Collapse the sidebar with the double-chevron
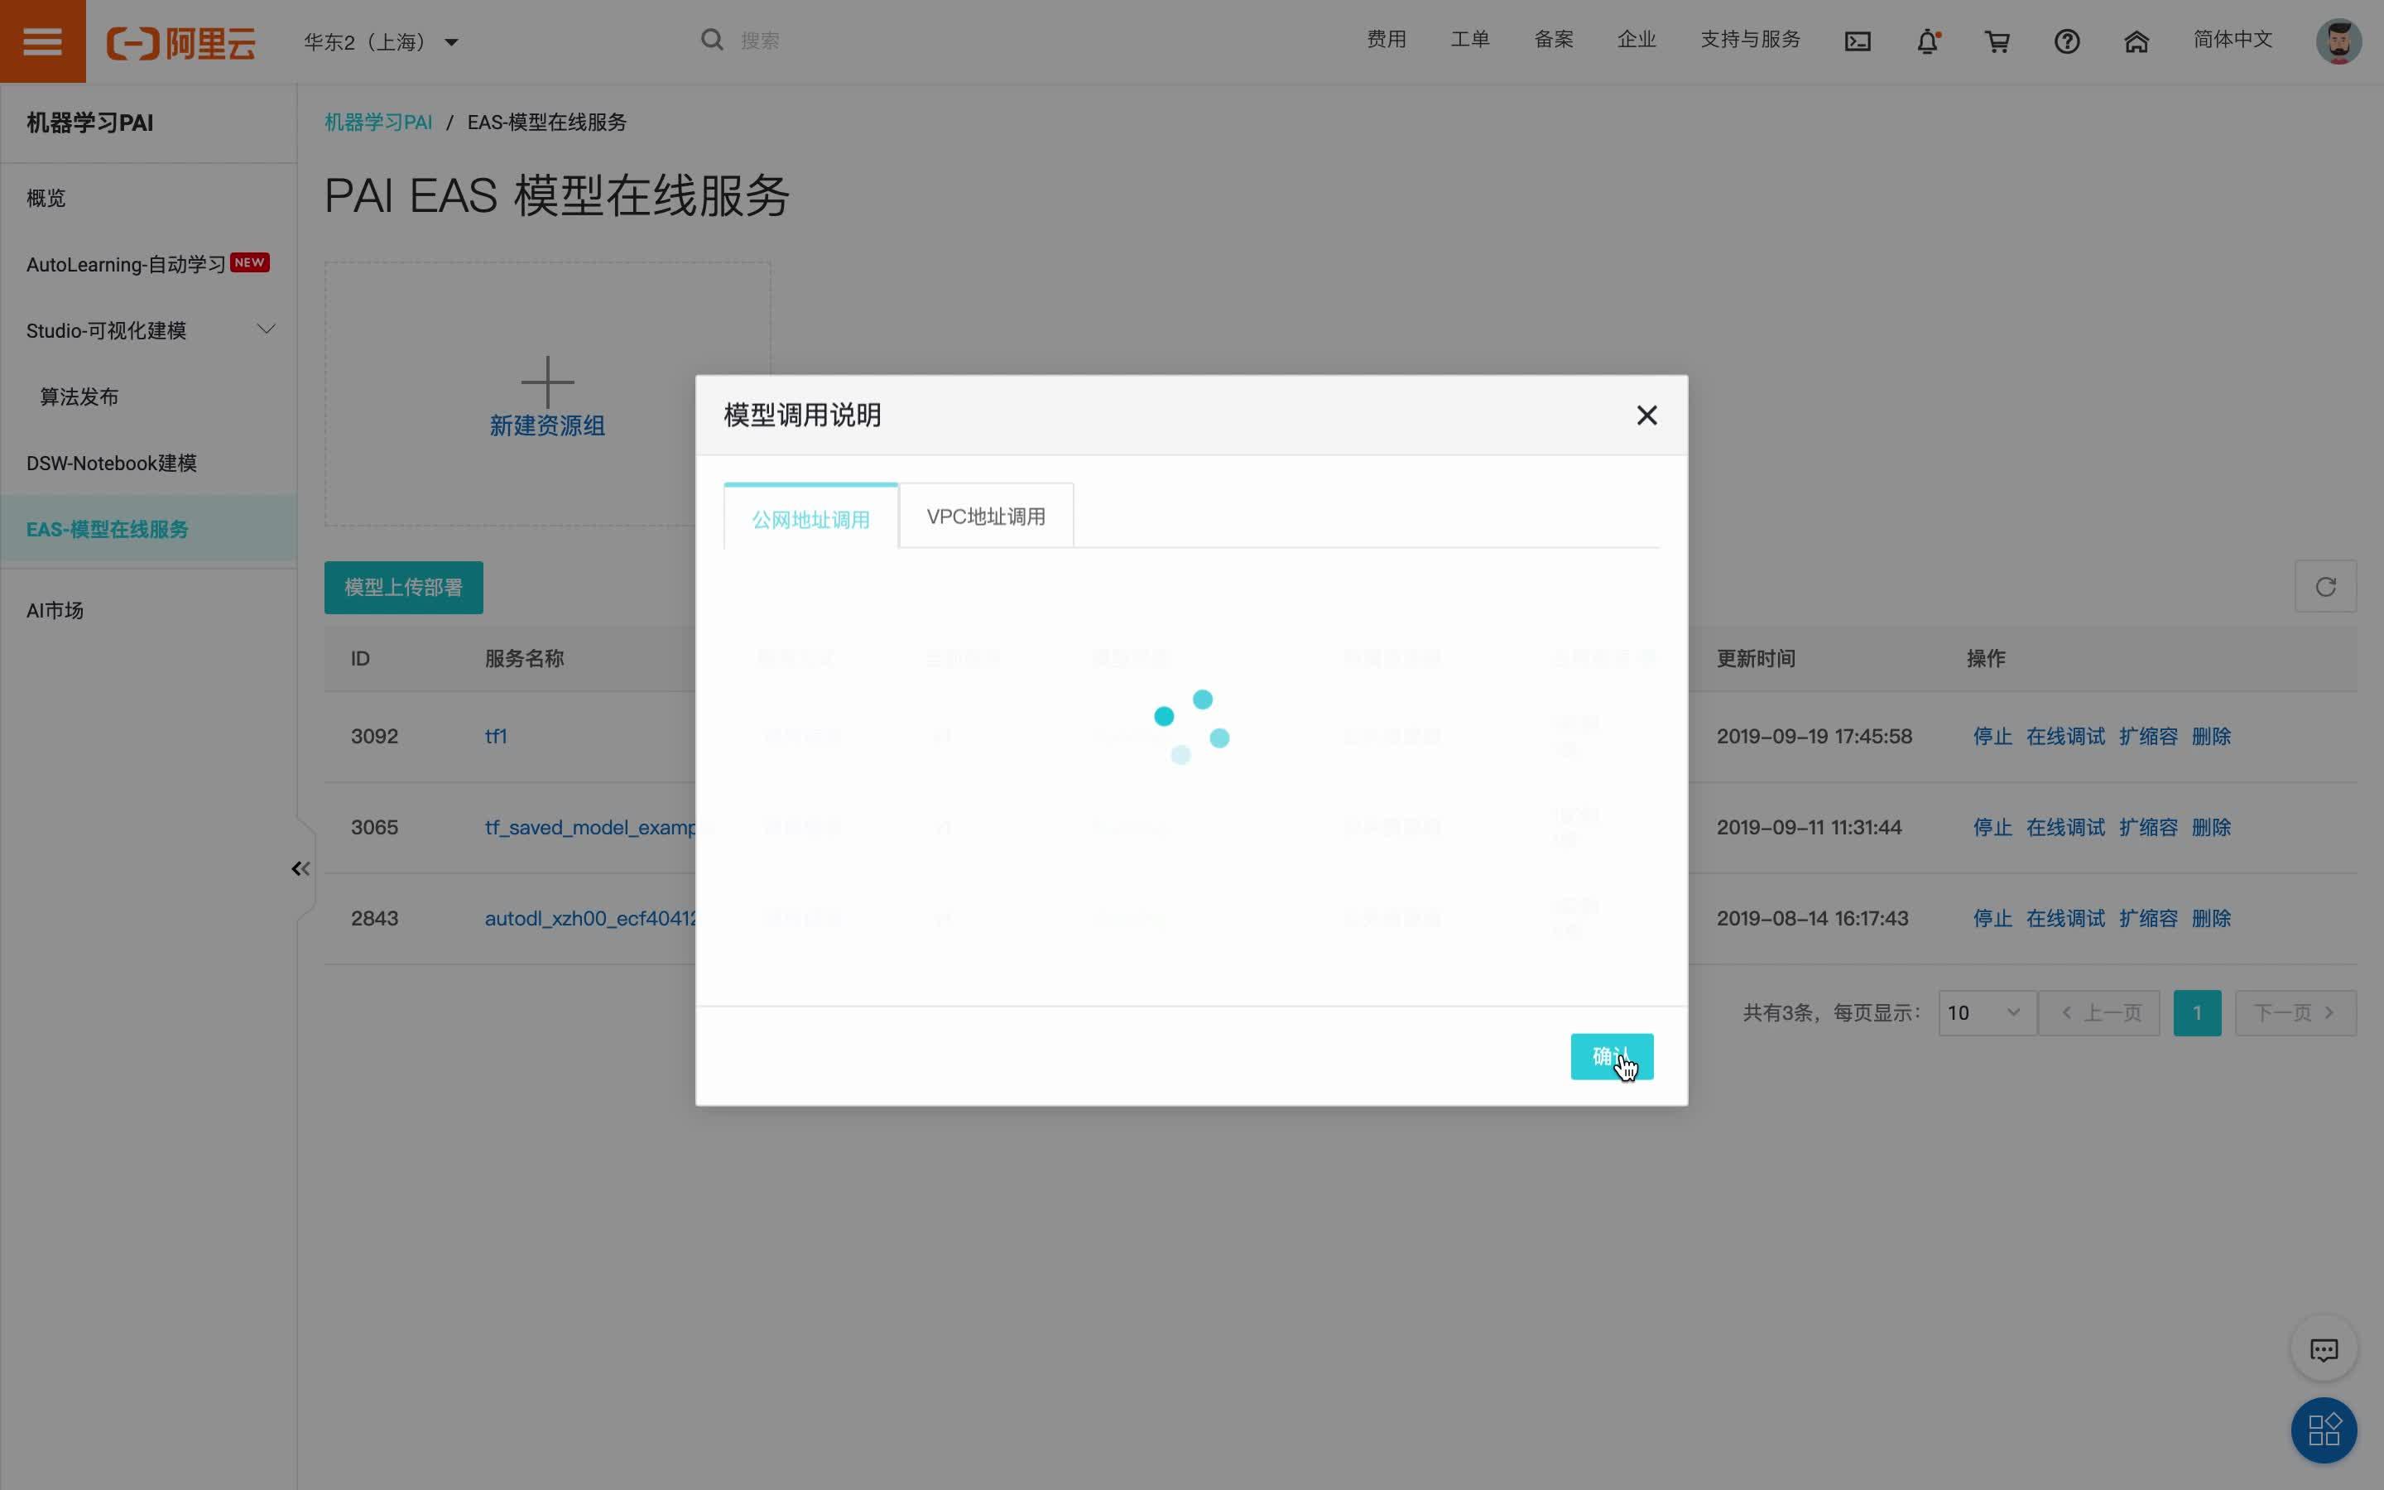 pos(299,868)
